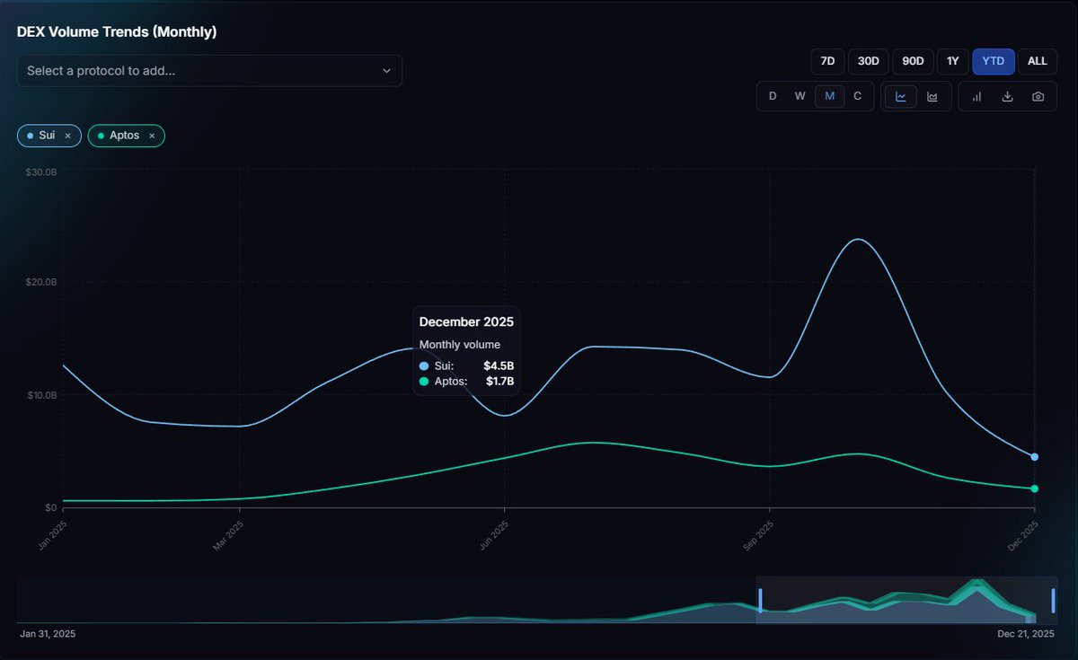Switch to line chart view icon
1078x660 pixels.
pyautogui.click(x=901, y=97)
